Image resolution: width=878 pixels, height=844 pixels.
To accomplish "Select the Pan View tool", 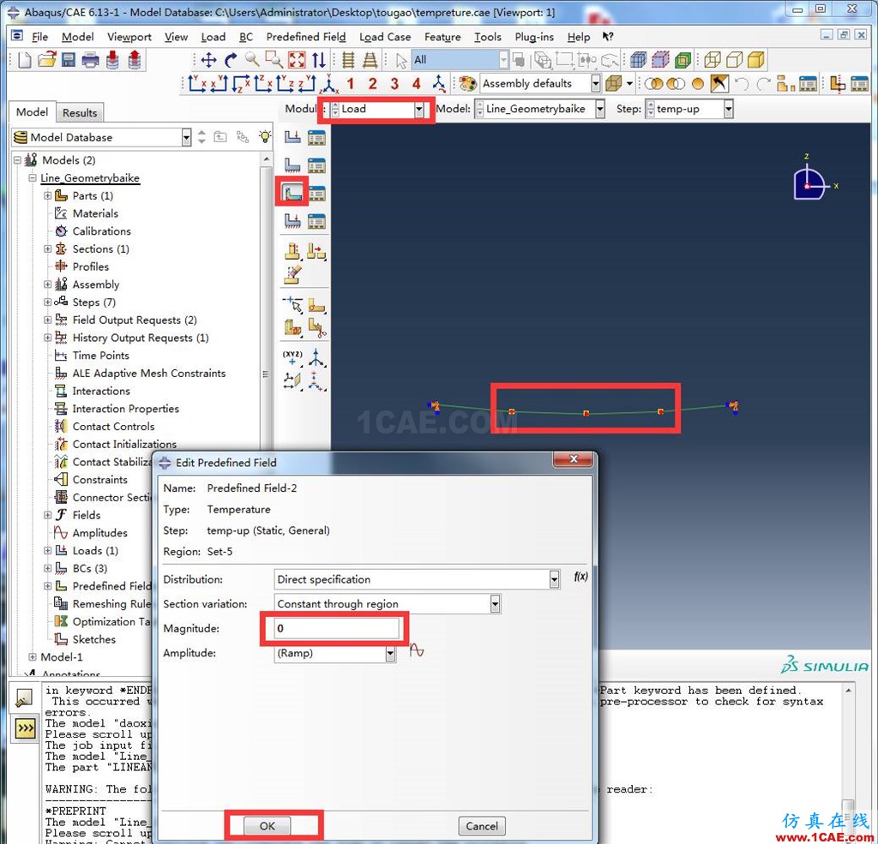I will click(209, 60).
